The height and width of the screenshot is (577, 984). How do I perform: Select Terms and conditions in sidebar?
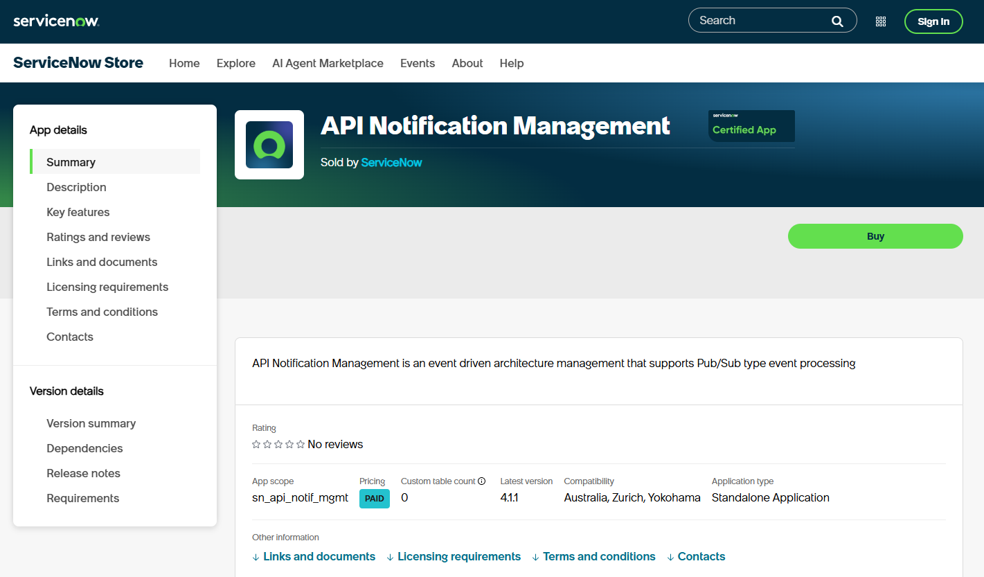click(102, 312)
